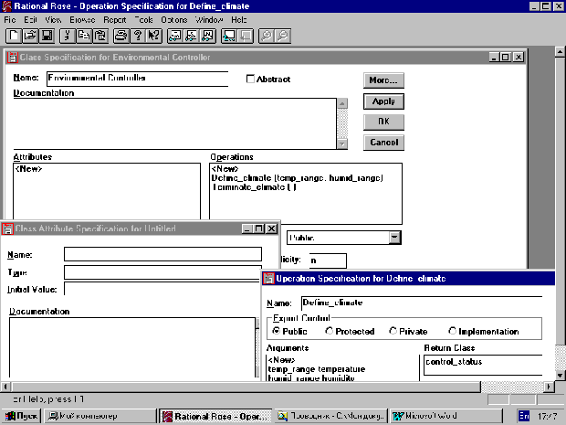Click the Help question mark icon
The image size is (566, 425).
138,36
